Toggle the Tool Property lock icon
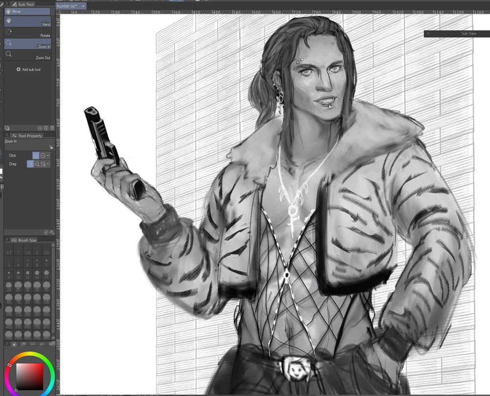The image size is (490, 396). [51, 147]
